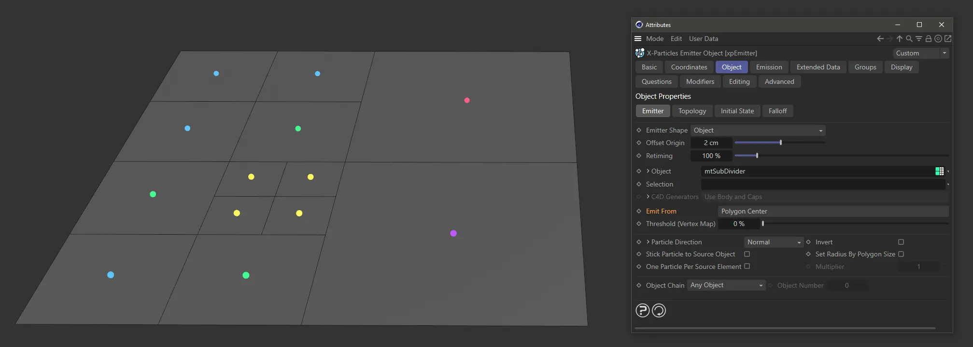Open the help question mark button
The height and width of the screenshot is (347, 973).
coord(642,310)
